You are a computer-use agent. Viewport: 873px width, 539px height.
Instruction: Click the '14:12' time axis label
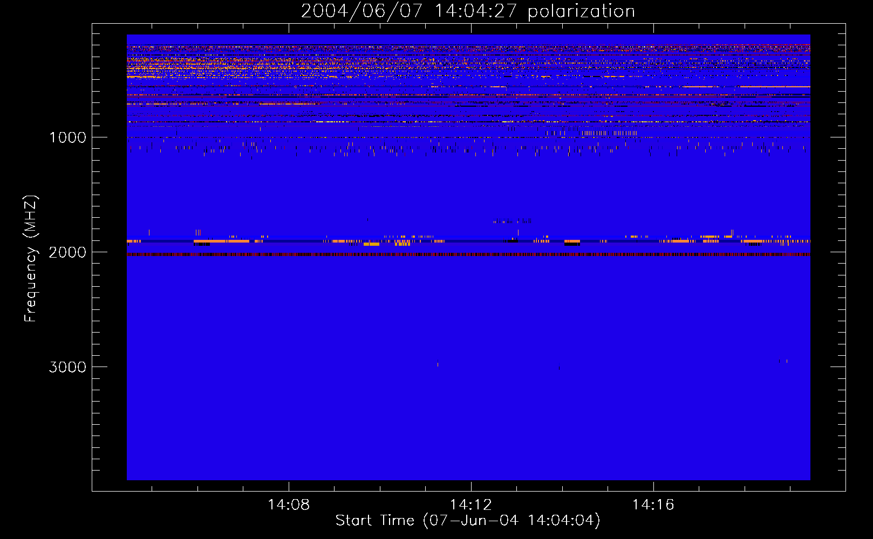click(x=471, y=505)
